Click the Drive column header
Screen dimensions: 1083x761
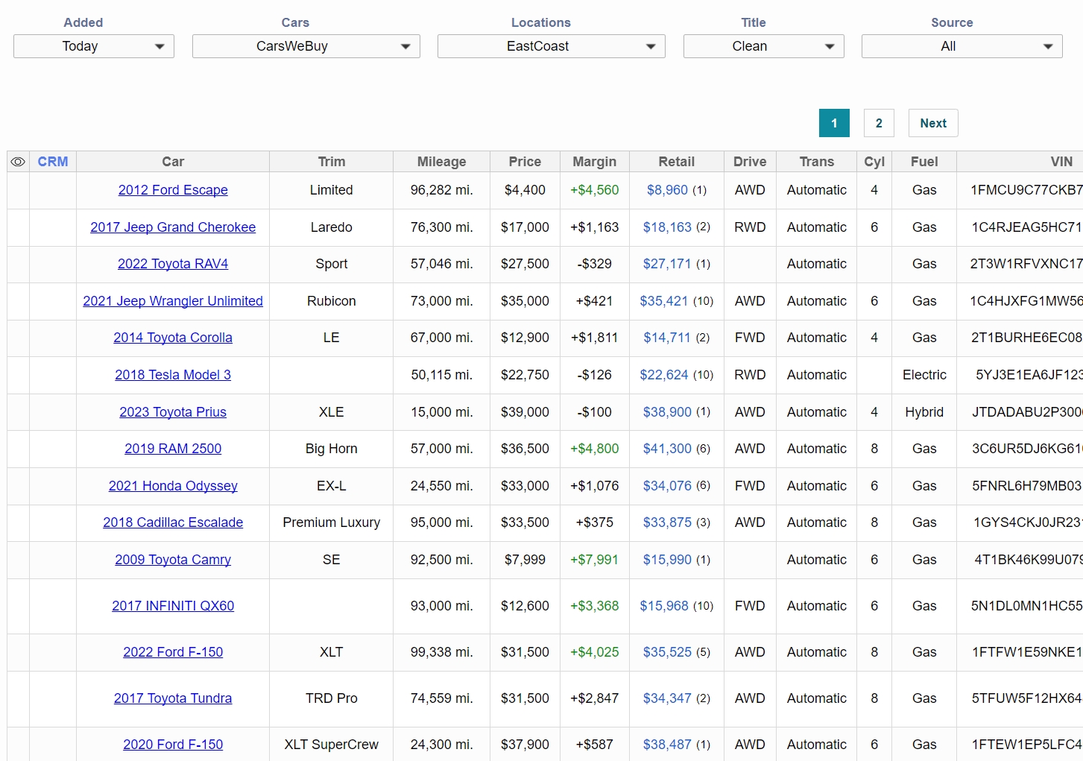pyautogui.click(x=750, y=162)
